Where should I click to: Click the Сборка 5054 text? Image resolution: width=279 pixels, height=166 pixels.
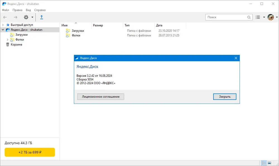85,79
